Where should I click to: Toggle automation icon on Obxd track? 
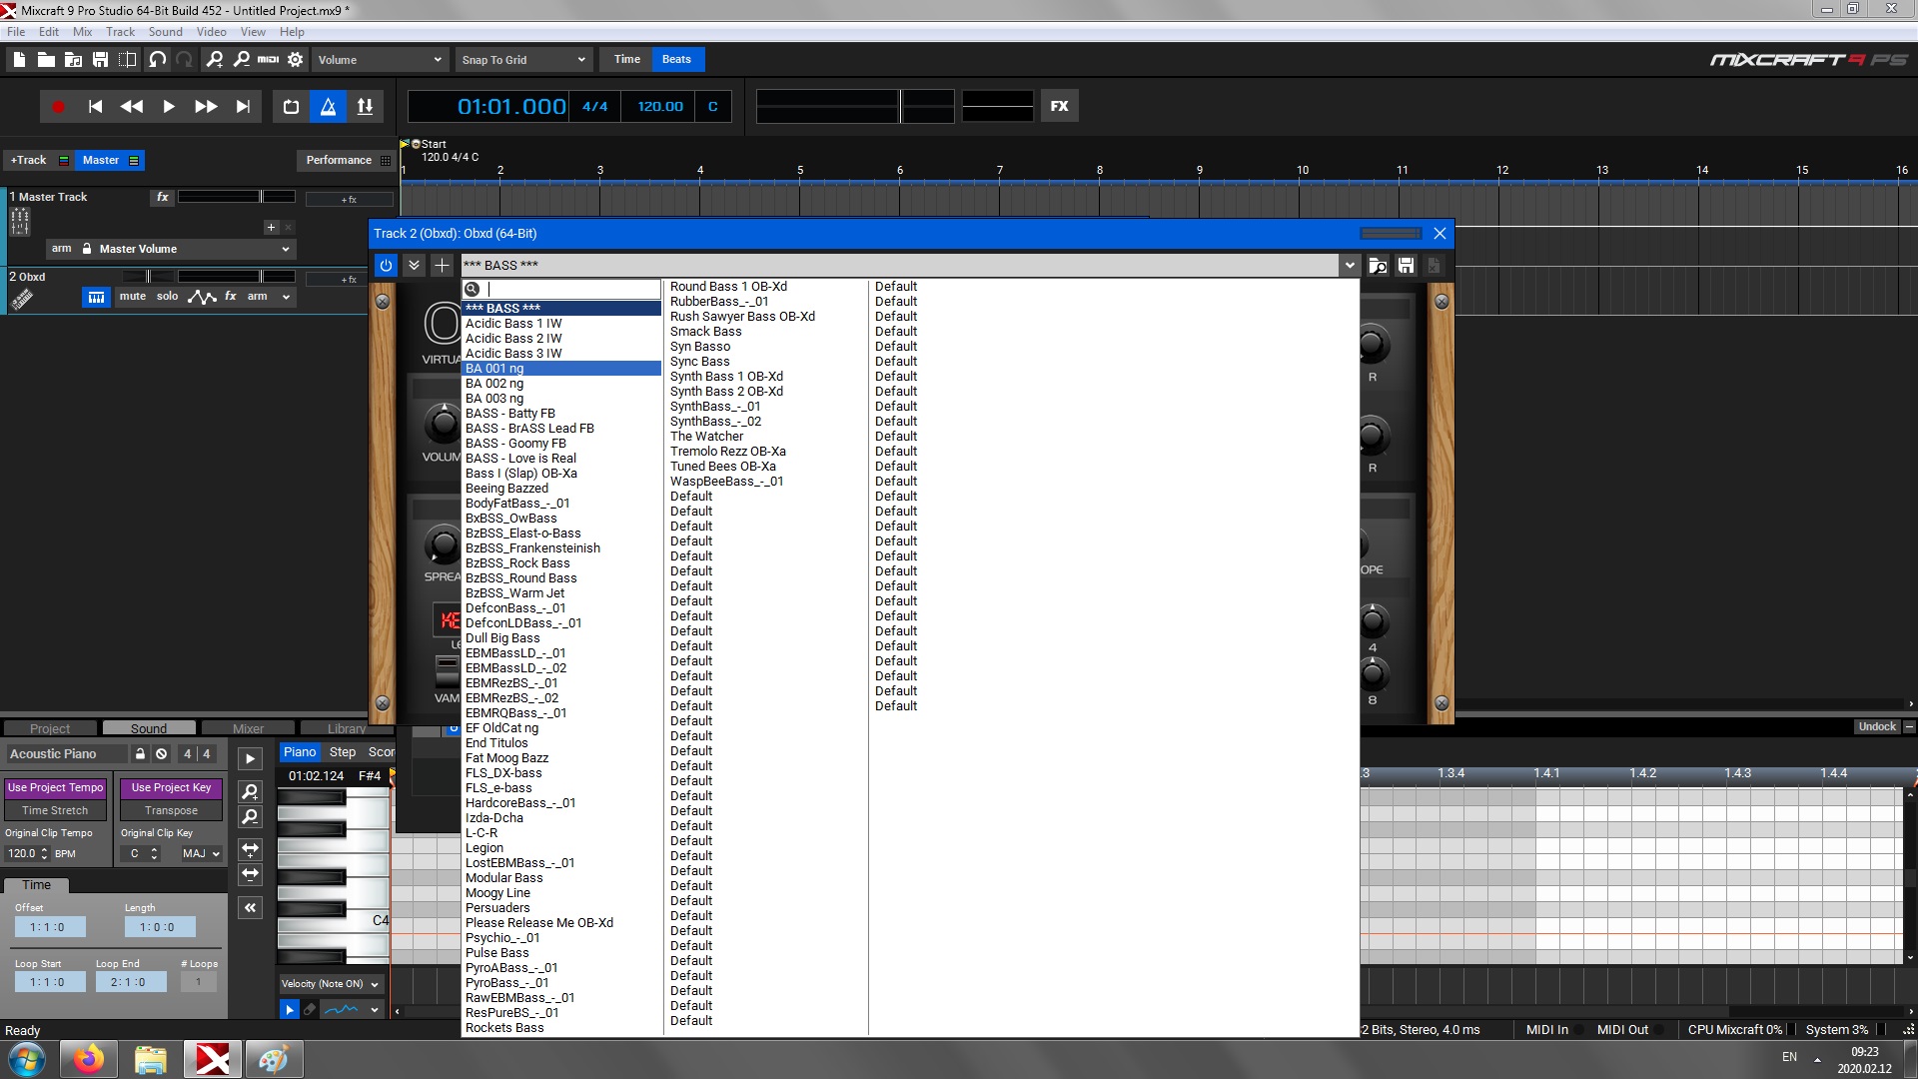coord(202,297)
